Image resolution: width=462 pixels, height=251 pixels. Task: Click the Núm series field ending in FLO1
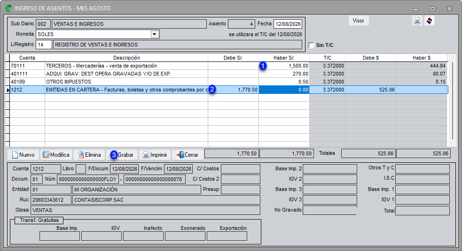[x=88, y=179]
